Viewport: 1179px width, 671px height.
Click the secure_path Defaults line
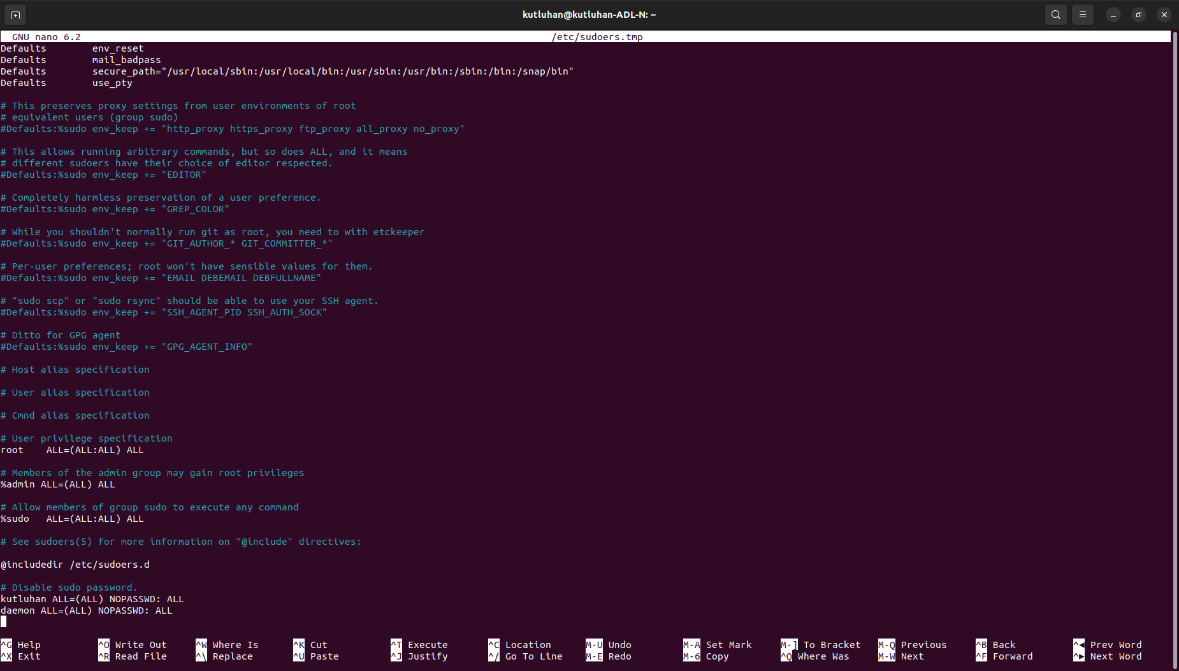click(287, 71)
